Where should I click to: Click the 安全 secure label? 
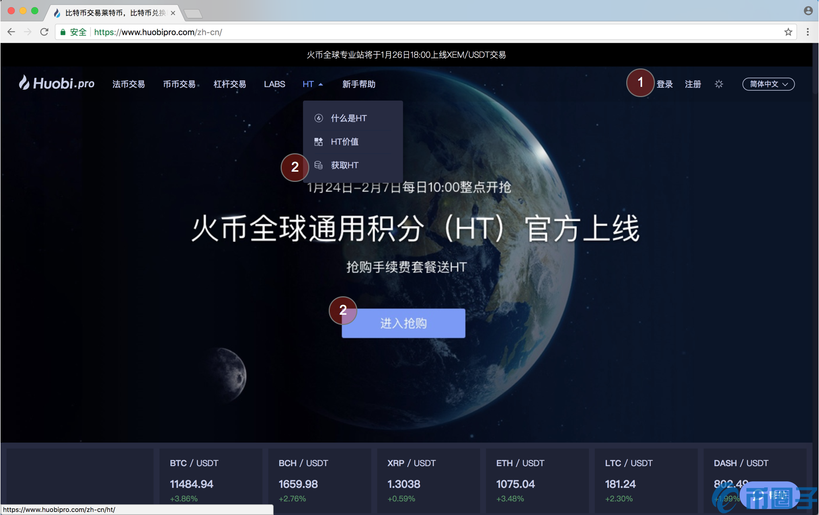tap(78, 32)
